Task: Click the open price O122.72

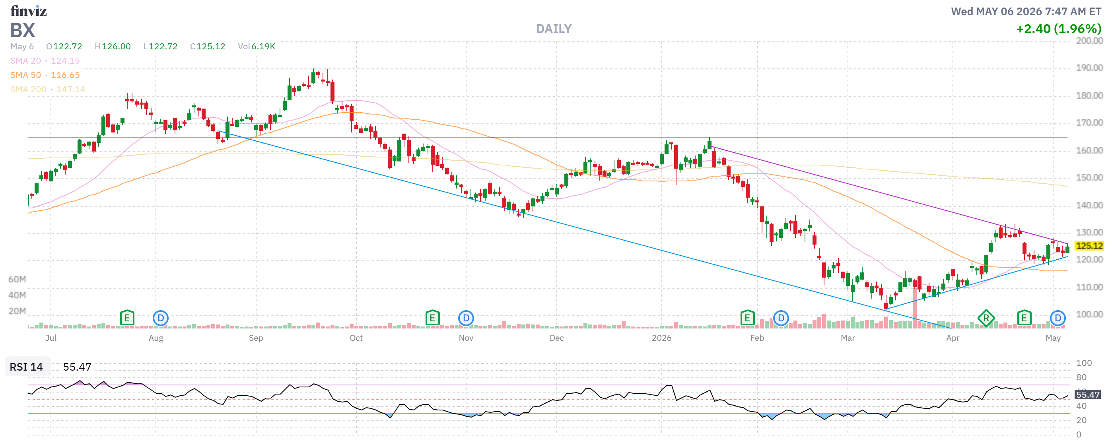Action: coord(64,47)
